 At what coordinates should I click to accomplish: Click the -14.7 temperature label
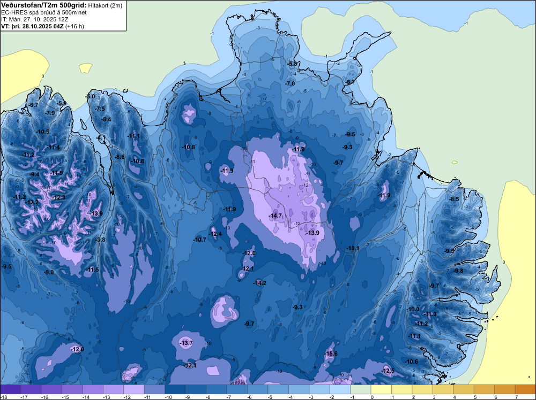click(275, 216)
